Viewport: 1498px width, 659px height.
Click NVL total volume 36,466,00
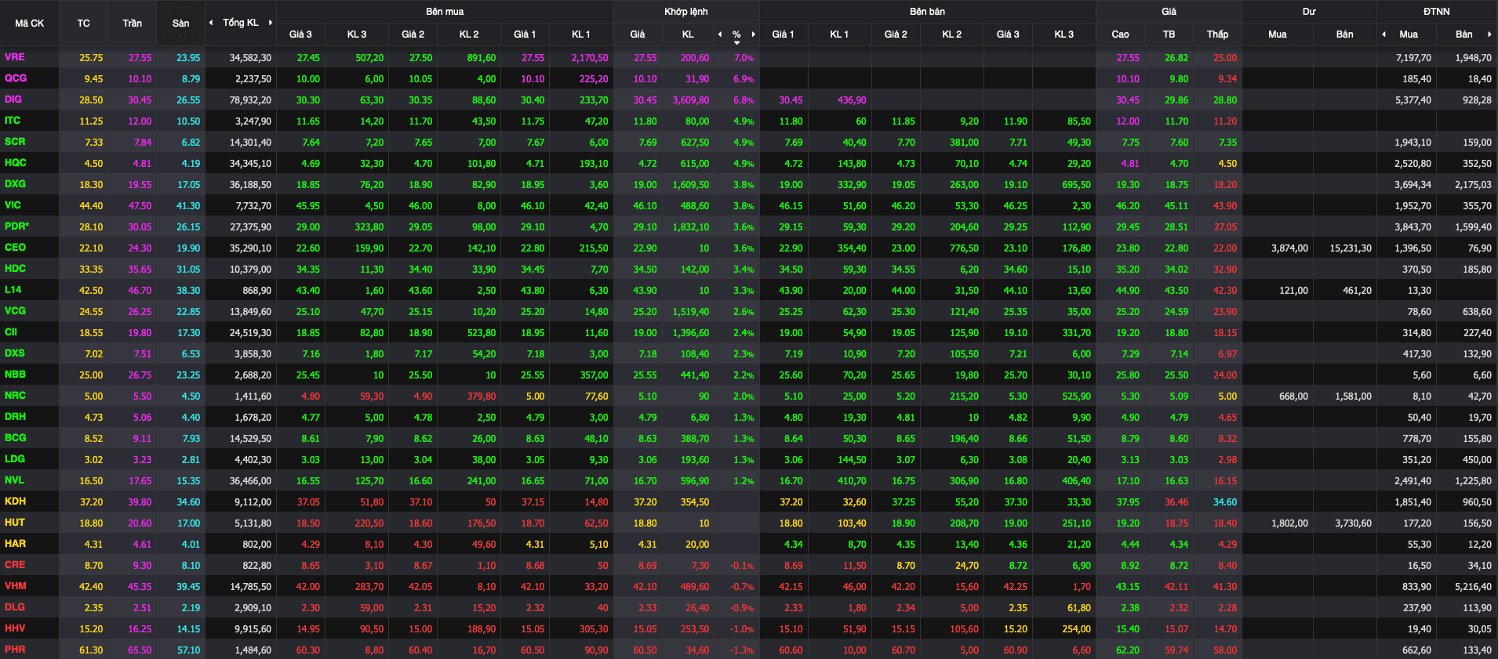click(x=250, y=481)
